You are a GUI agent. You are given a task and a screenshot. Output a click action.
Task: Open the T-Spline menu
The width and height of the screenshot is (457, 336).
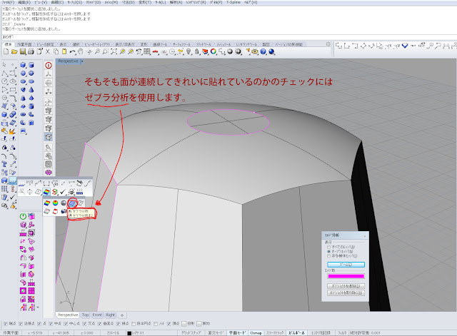pos(233,2)
